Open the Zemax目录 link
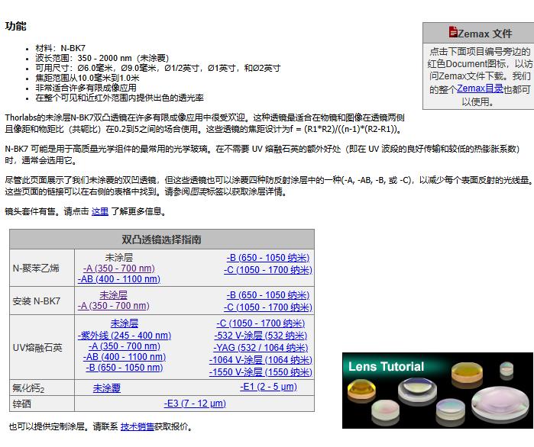 [x=480, y=88]
